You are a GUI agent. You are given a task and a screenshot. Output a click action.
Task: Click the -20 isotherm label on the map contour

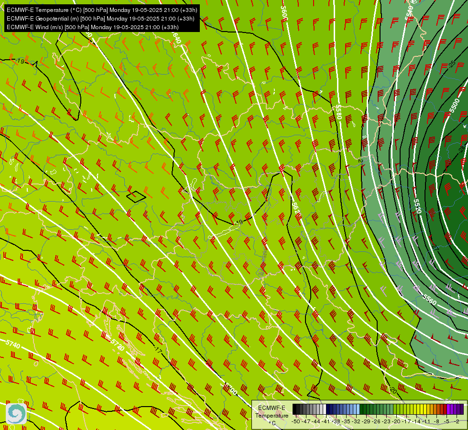[393, 390]
